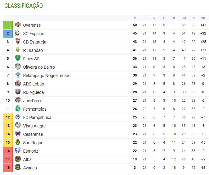
Task: Open the Relâmpago Nogueirense team link
Action: click(x=46, y=76)
